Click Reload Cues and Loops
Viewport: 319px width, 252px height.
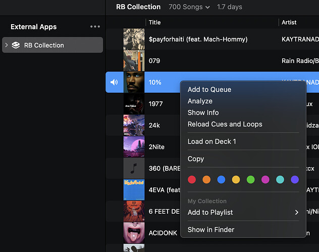tap(225, 124)
